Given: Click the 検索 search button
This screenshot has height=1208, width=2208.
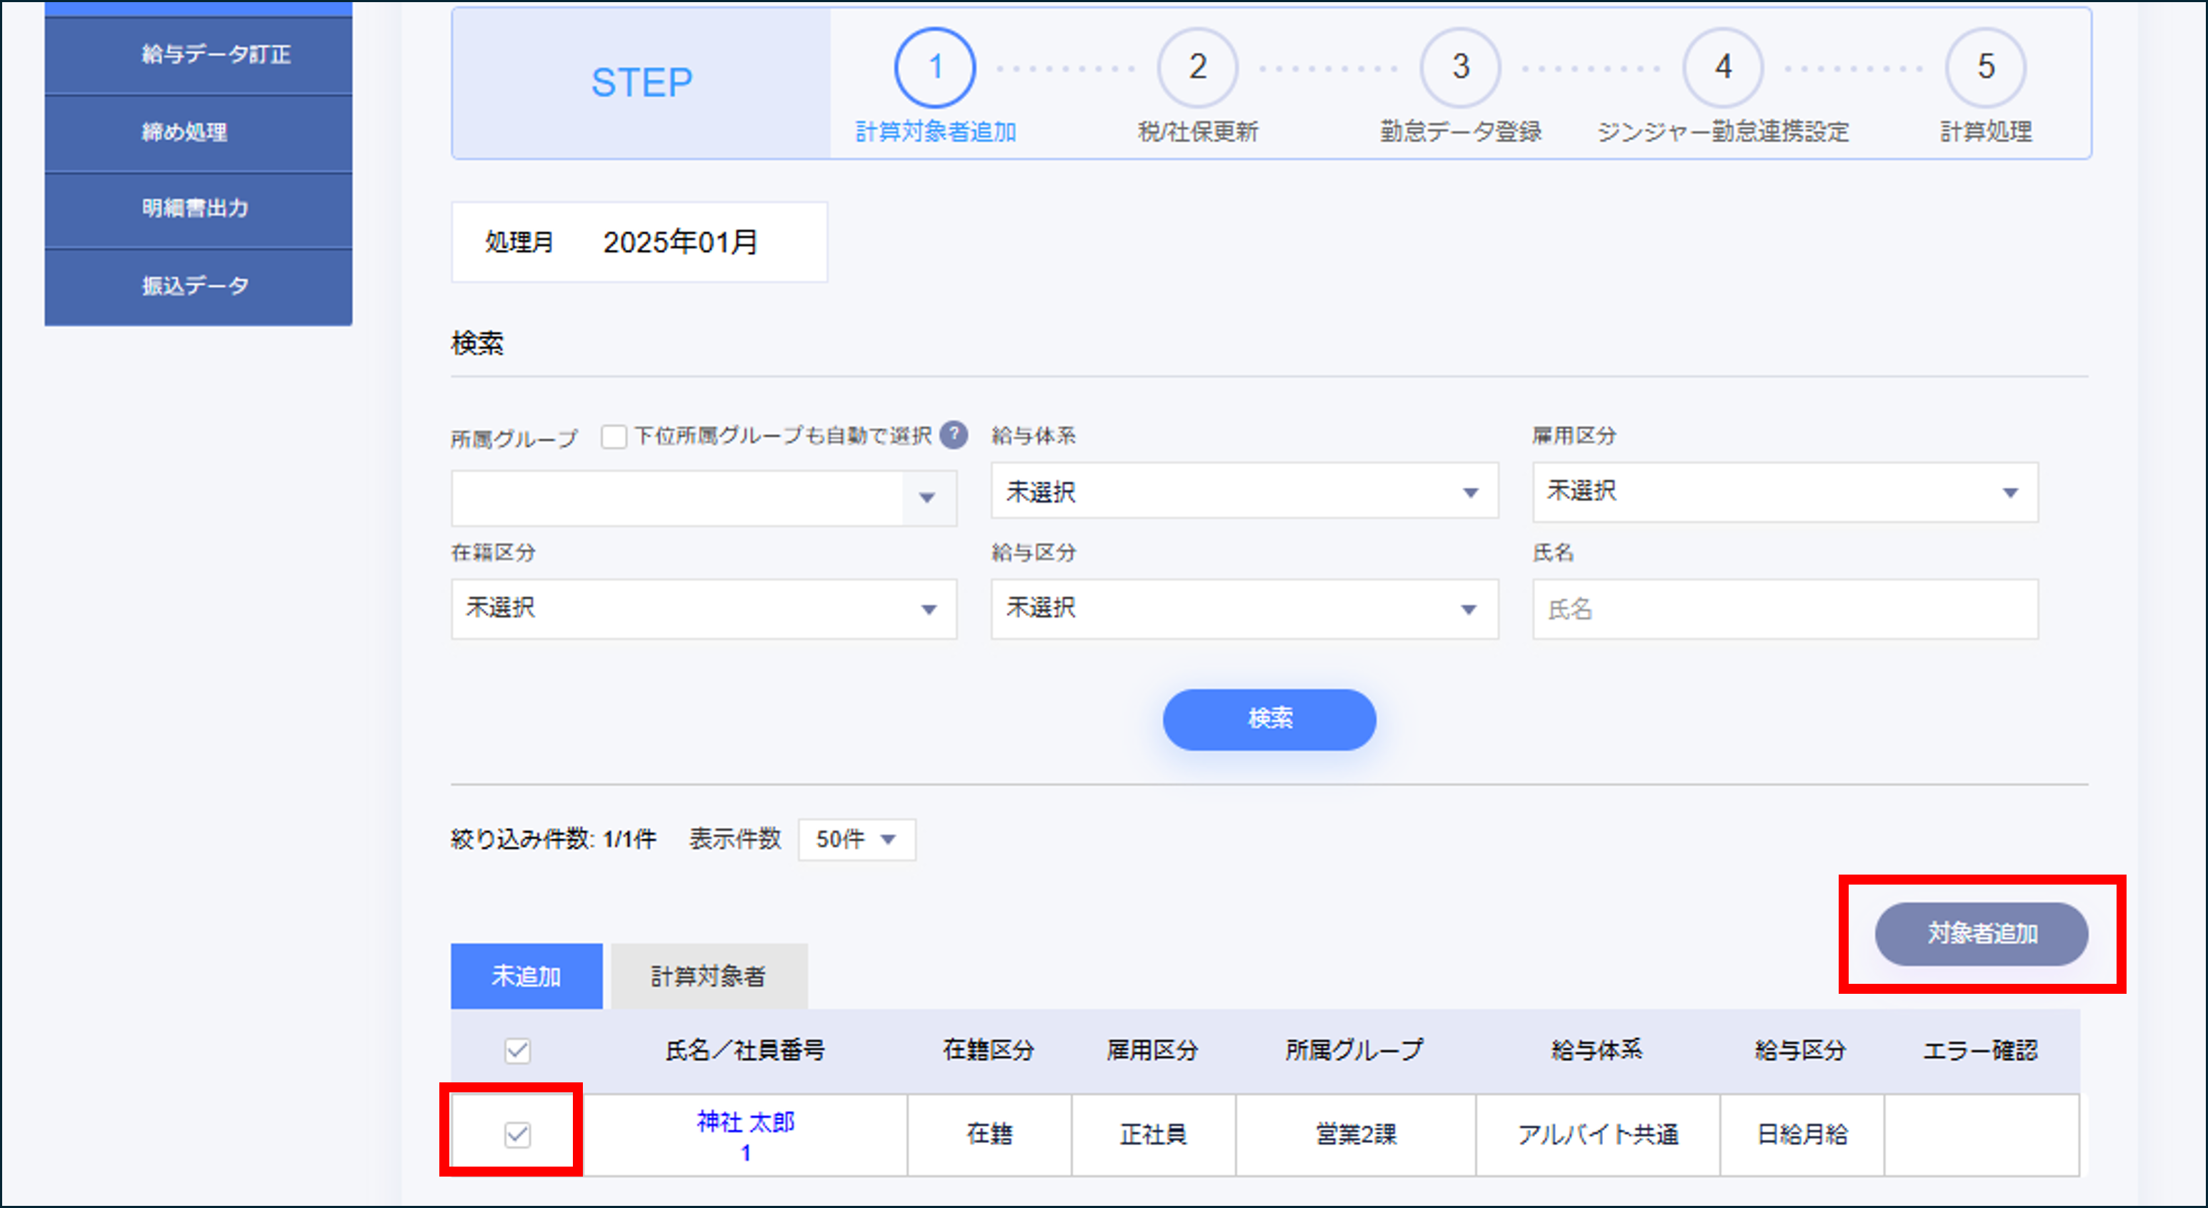Looking at the screenshot, I should (1269, 720).
